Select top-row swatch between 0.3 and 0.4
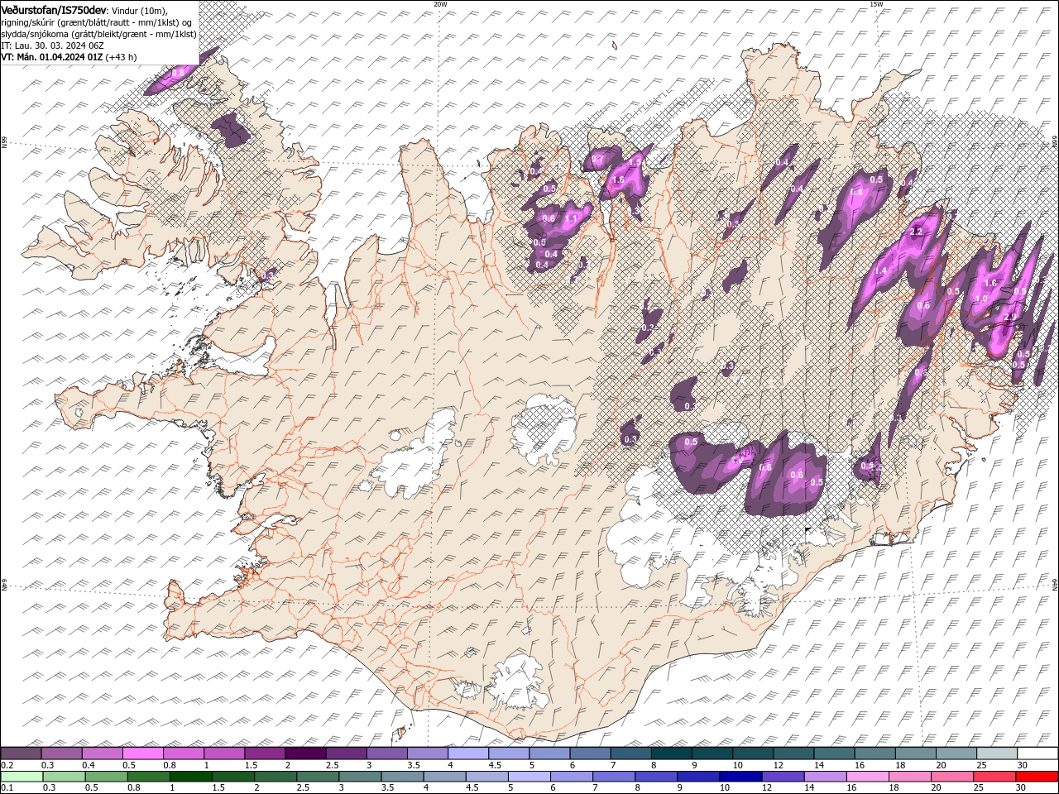The width and height of the screenshot is (1059, 794). [x=61, y=753]
